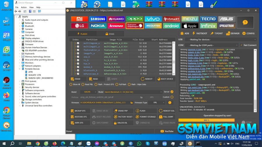The height and width of the screenshot is (147, 262).
Task: Select the Show All radio button
Action: [71, 85]
